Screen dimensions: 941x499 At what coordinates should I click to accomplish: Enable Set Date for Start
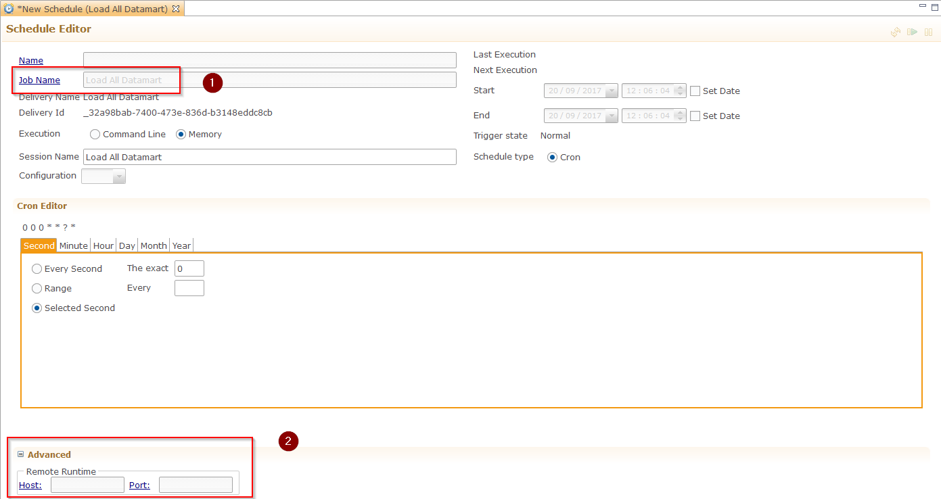[x=695, y=91]
